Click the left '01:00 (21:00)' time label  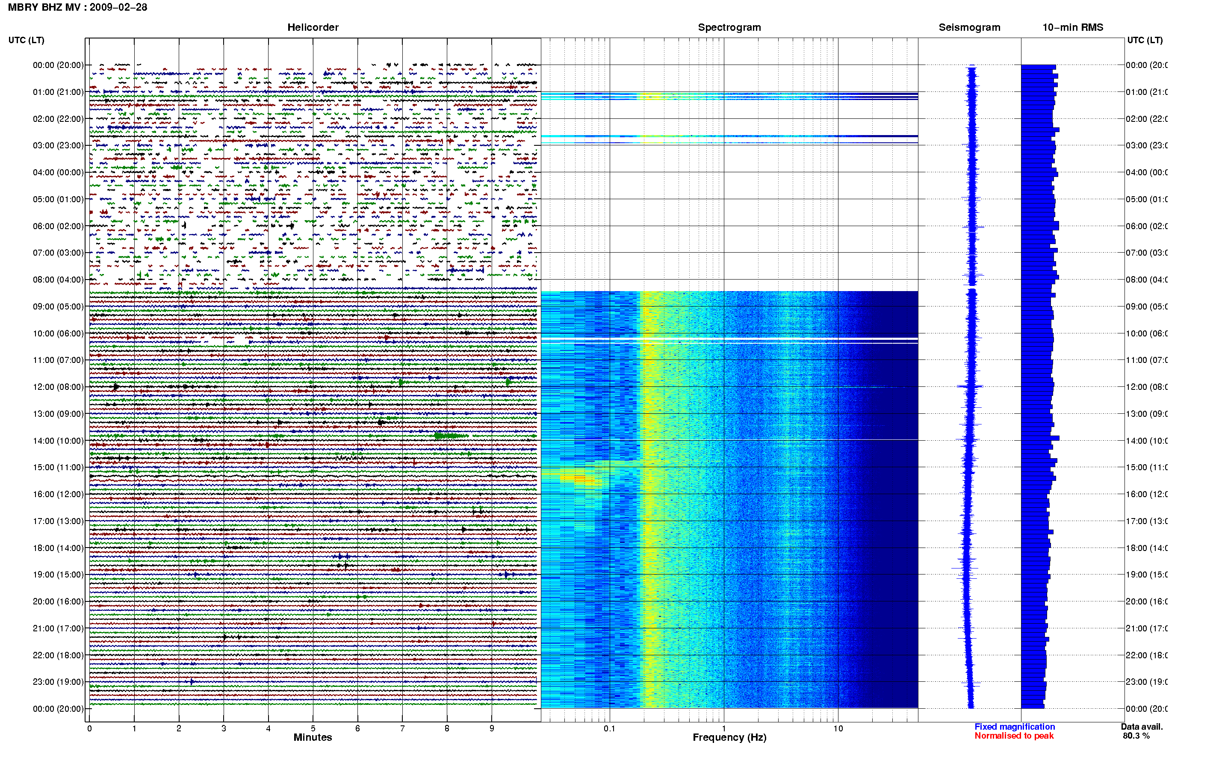coord(58,92)
